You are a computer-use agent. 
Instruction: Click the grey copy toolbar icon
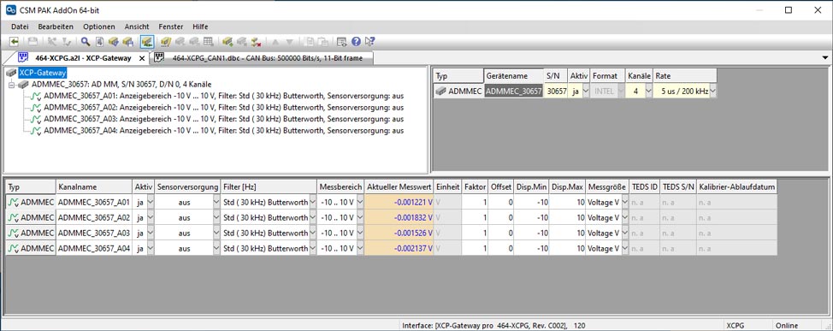click(x=309, y=41)
